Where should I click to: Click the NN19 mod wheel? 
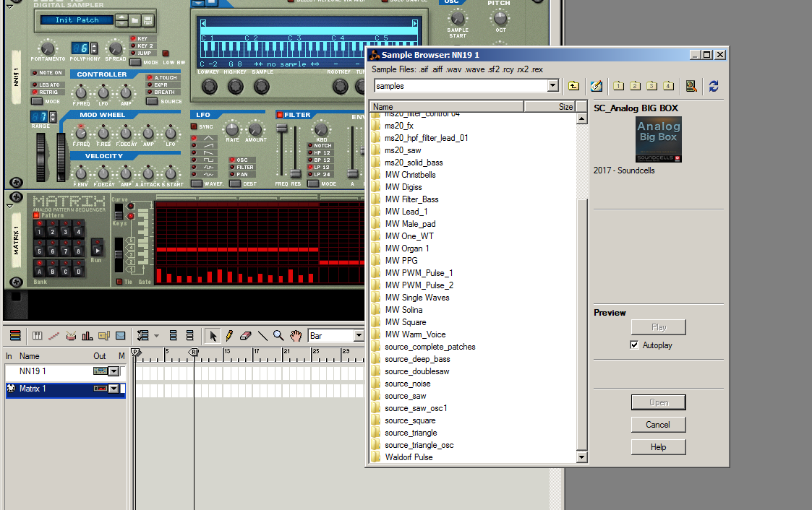click(61, 157)
